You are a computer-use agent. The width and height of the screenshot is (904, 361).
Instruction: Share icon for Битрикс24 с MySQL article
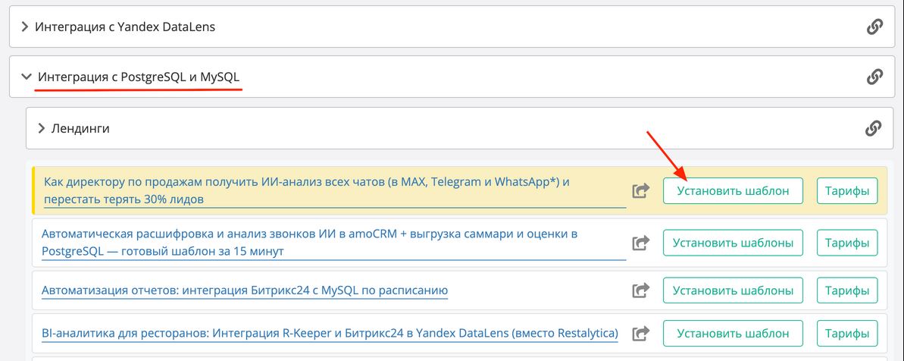click(x=641, y=290)
